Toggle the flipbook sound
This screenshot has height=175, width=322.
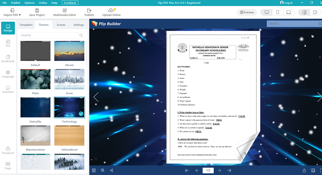111,171
